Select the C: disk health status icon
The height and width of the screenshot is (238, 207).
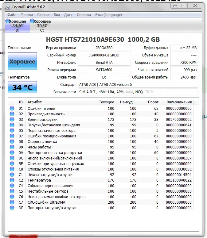[32, 21]
